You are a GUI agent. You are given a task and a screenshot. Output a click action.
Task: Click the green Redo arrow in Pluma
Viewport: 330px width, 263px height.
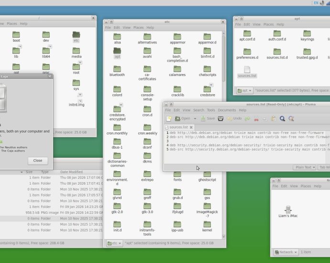tap(247, 119)
